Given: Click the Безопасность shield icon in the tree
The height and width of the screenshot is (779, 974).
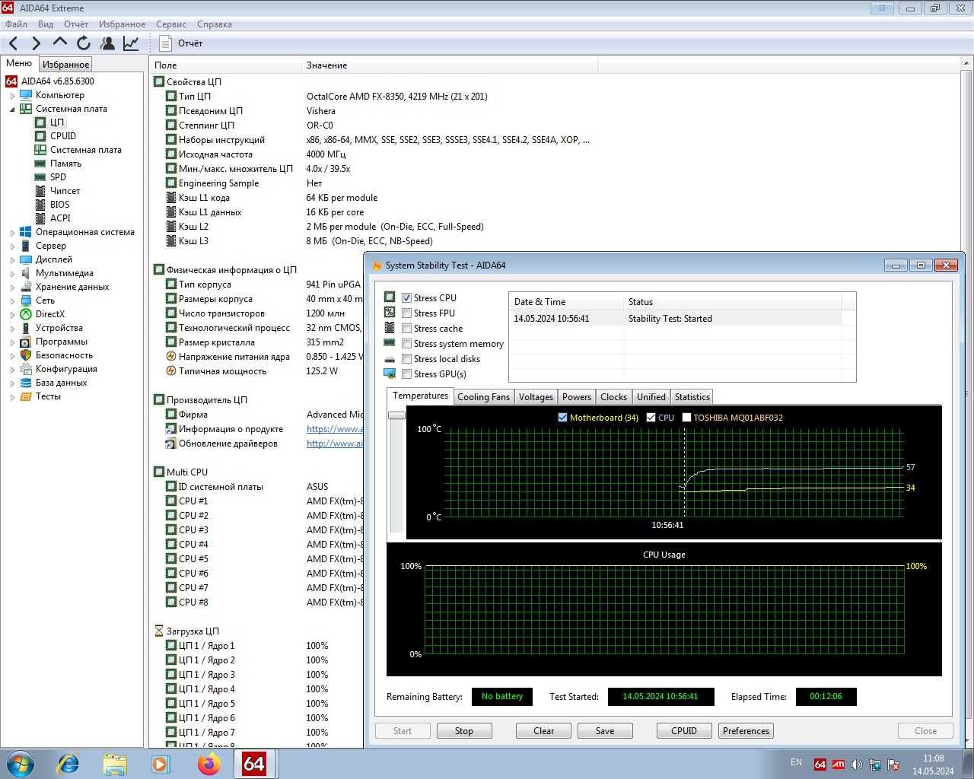Looking at the screenshot, I should (x=26, y=355).
